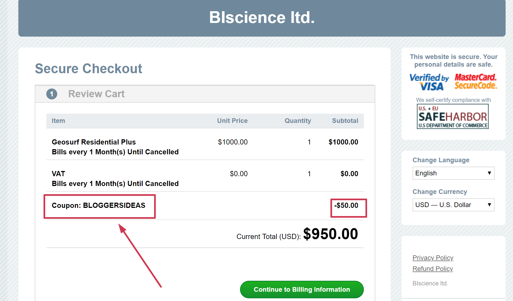Click the VAT line item
The width and height of the screenshot is (513, 301).
pyautogui.click(x=58, y=174)
